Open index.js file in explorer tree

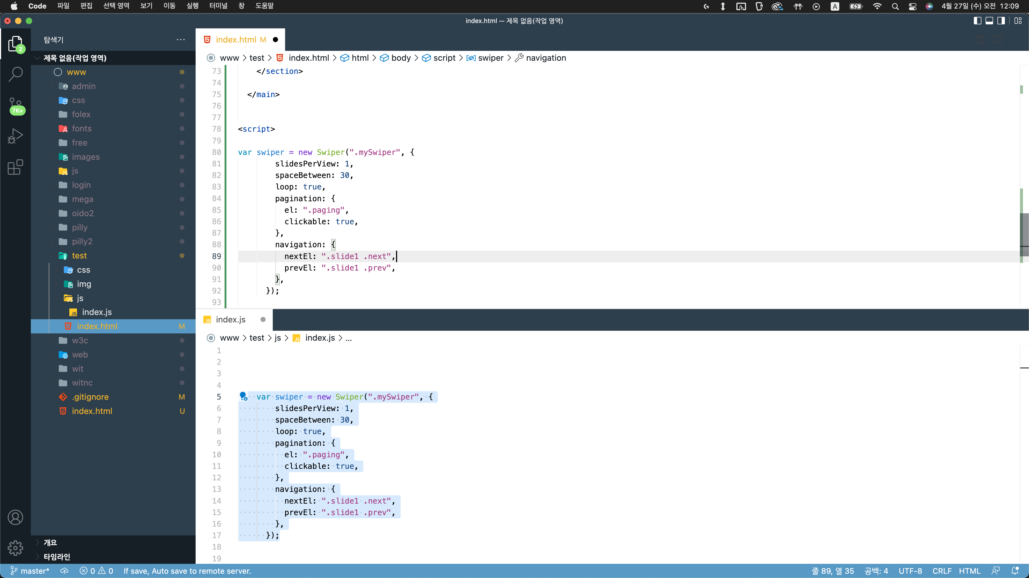click(x=113, y=312)
